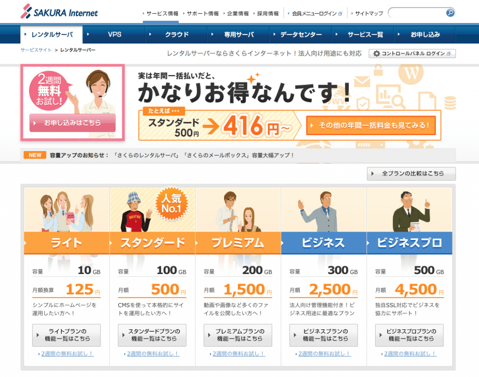Screen dimensions: 479x377
Task: Click the 2,500円 price on ビジネス
Action: tap(333, 290)
